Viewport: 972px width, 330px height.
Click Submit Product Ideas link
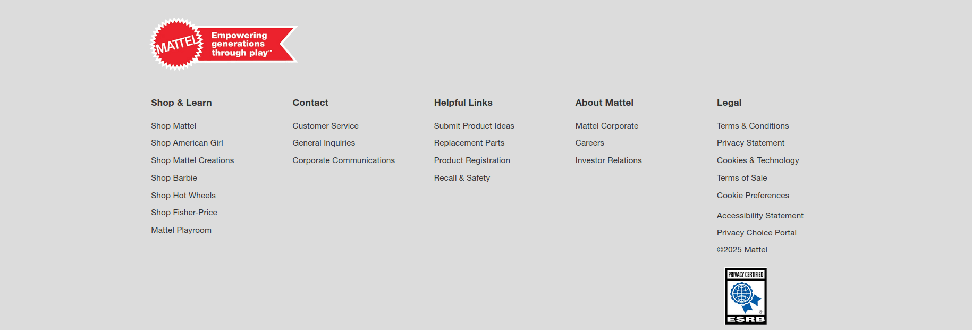point(474,126)
